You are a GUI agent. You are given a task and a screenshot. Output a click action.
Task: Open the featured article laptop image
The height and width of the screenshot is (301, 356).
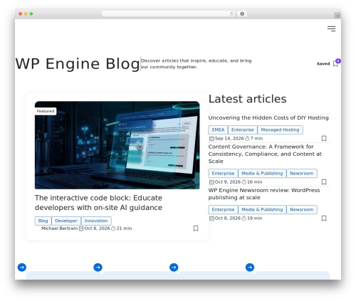[117, 145]
